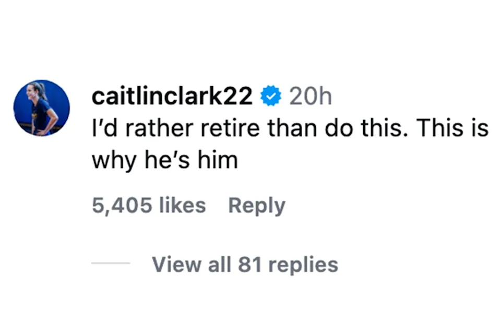This screenshot has height=334, width=501.
Task: View who liked via 5,405 likes
Action: click(x=149, y=205)
